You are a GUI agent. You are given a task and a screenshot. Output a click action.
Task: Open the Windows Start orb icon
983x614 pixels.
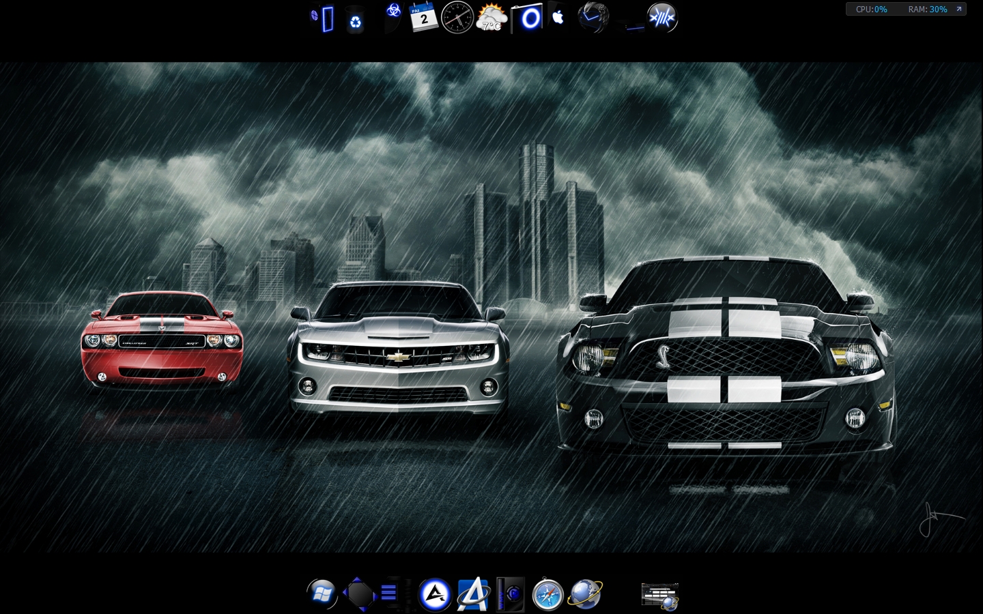[x=322, y=594]
